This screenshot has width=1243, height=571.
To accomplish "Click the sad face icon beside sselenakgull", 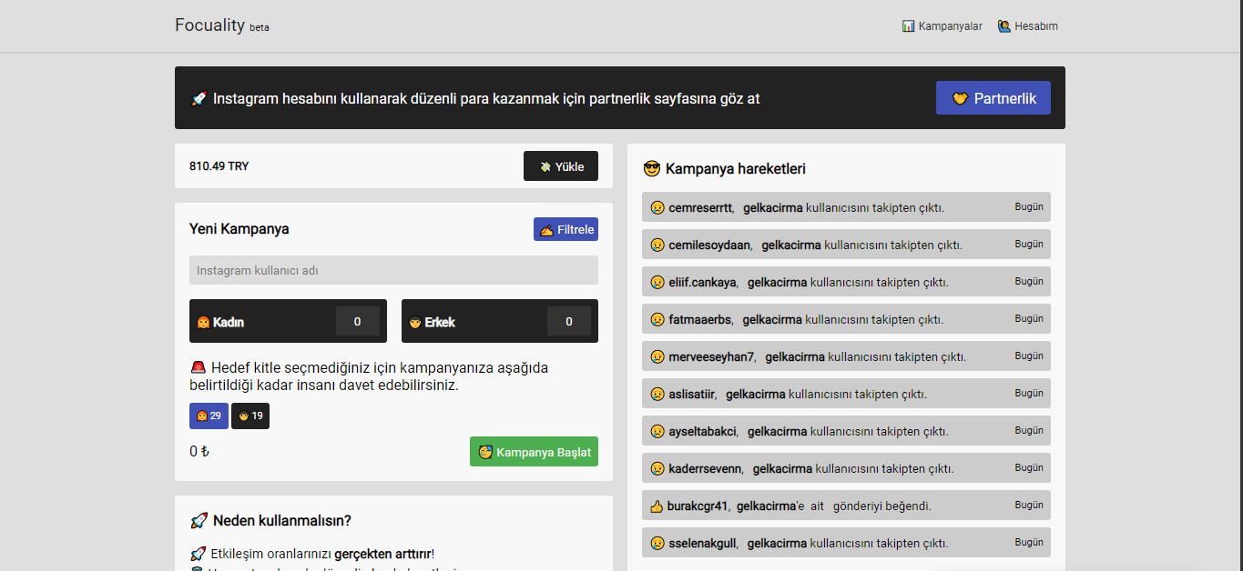I will 657,543.
